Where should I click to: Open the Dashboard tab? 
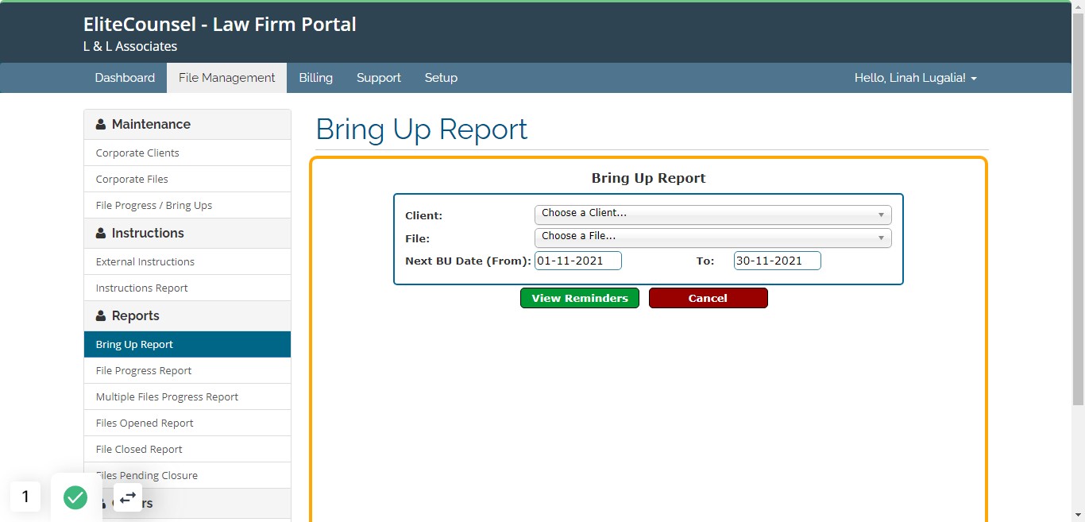(125, 78)
